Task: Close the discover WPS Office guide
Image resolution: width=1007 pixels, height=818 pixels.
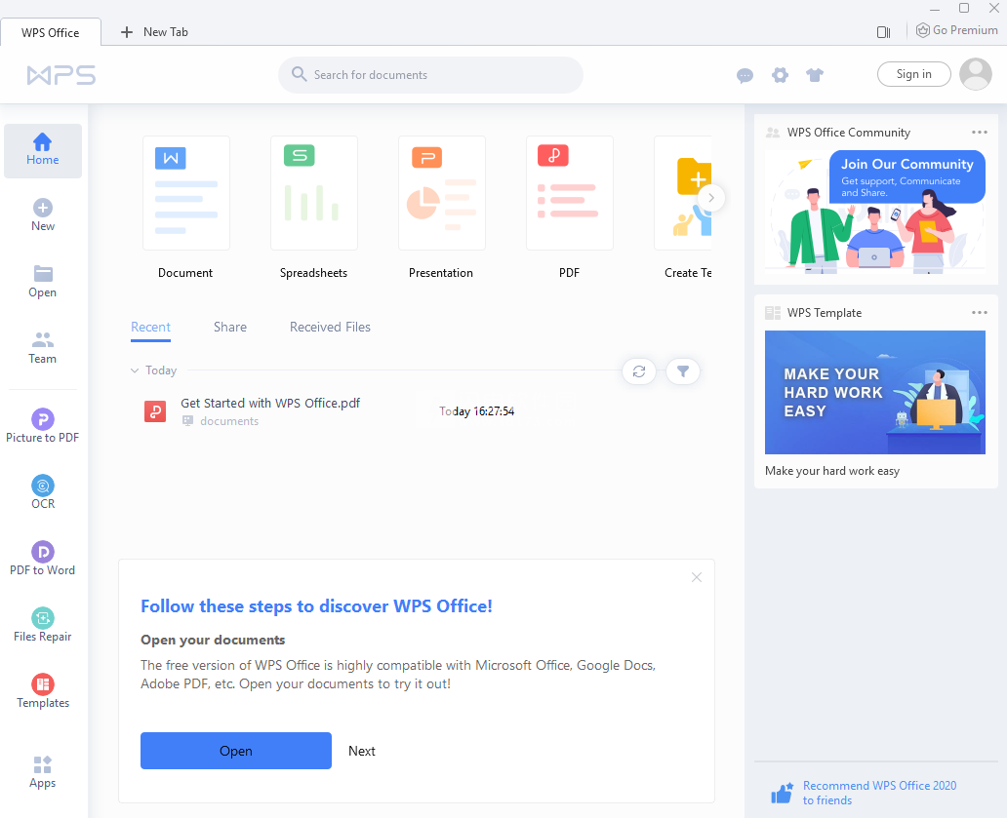Action: coord(696,577)
